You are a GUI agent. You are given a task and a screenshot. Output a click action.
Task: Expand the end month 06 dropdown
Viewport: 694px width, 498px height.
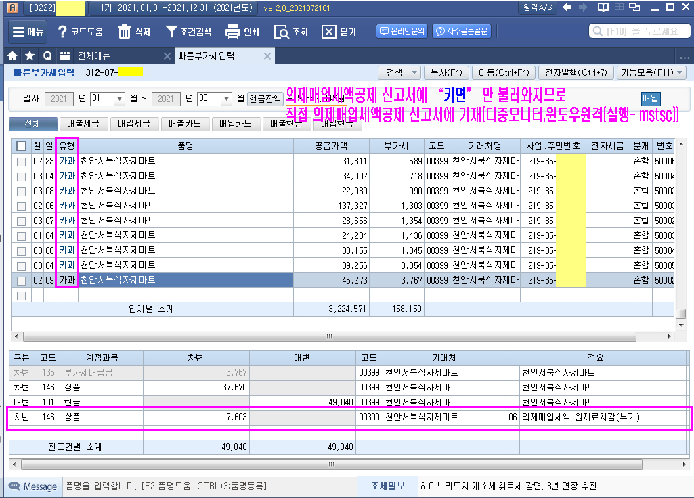226,99
